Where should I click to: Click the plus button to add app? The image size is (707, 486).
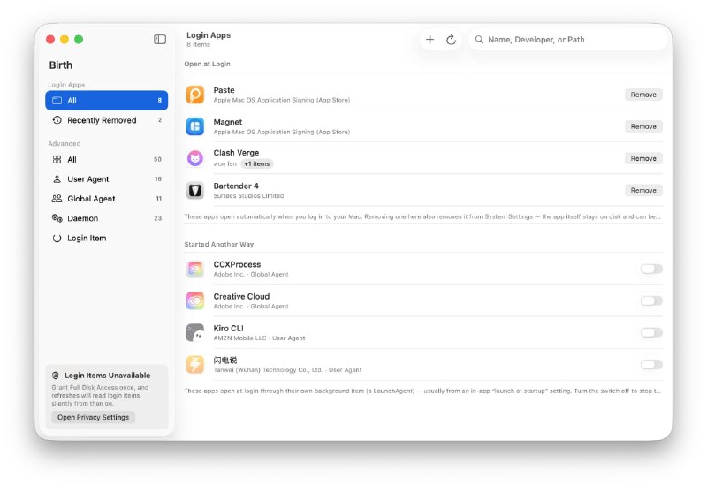pyautogui.click(x=430, y=40)
